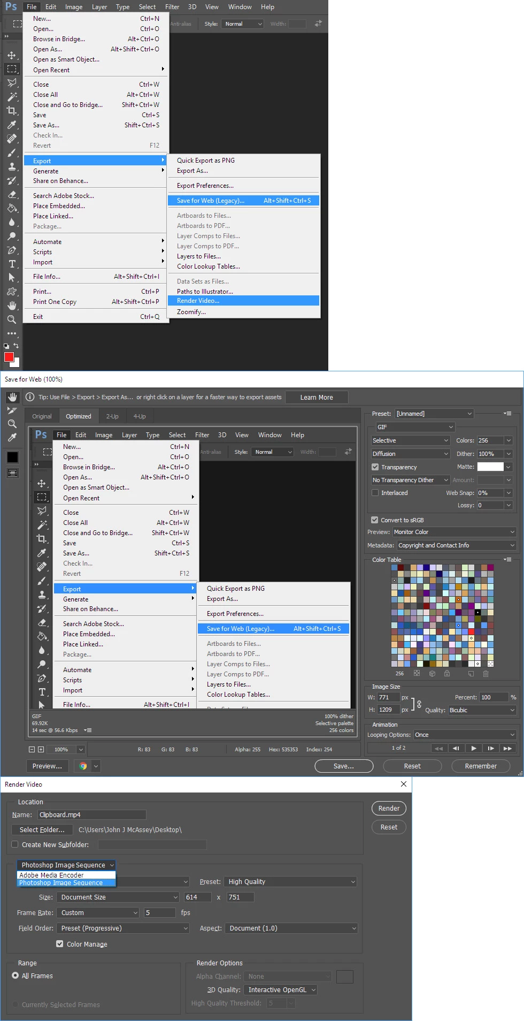Select the Slice Select tool in Save for Web
Screen dimensions: 524x1021
click(x=12, y=410)
